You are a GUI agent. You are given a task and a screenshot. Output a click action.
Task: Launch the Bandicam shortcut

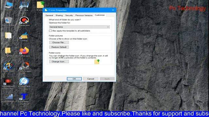coord(24,21)
